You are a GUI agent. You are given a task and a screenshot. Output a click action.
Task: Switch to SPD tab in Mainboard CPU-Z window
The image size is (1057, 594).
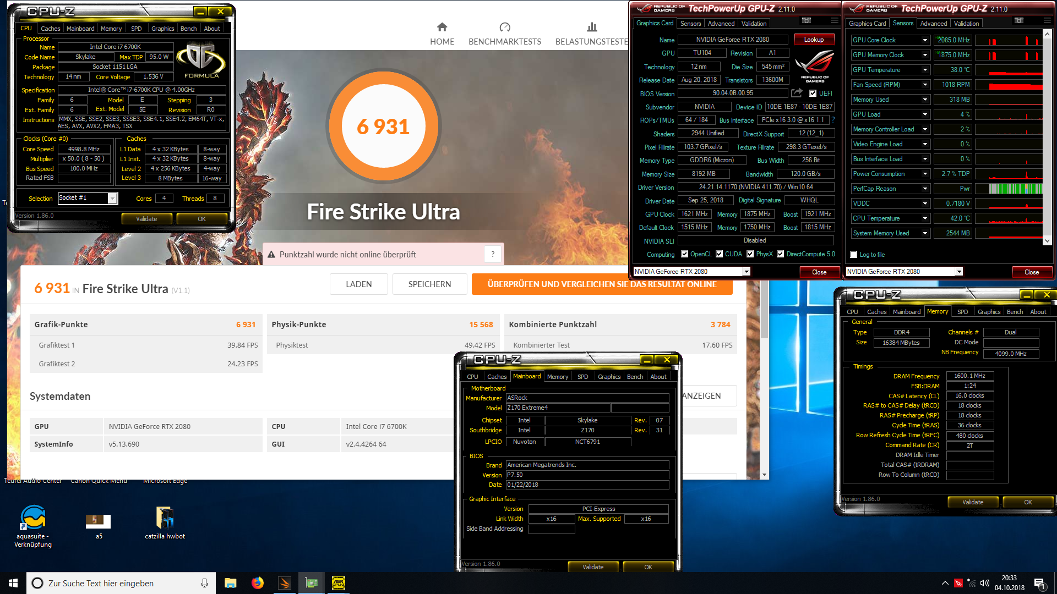(583, 377)
